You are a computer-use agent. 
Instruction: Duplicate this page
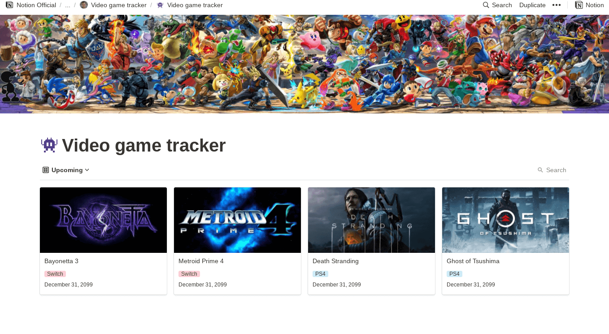click(532, 5)
